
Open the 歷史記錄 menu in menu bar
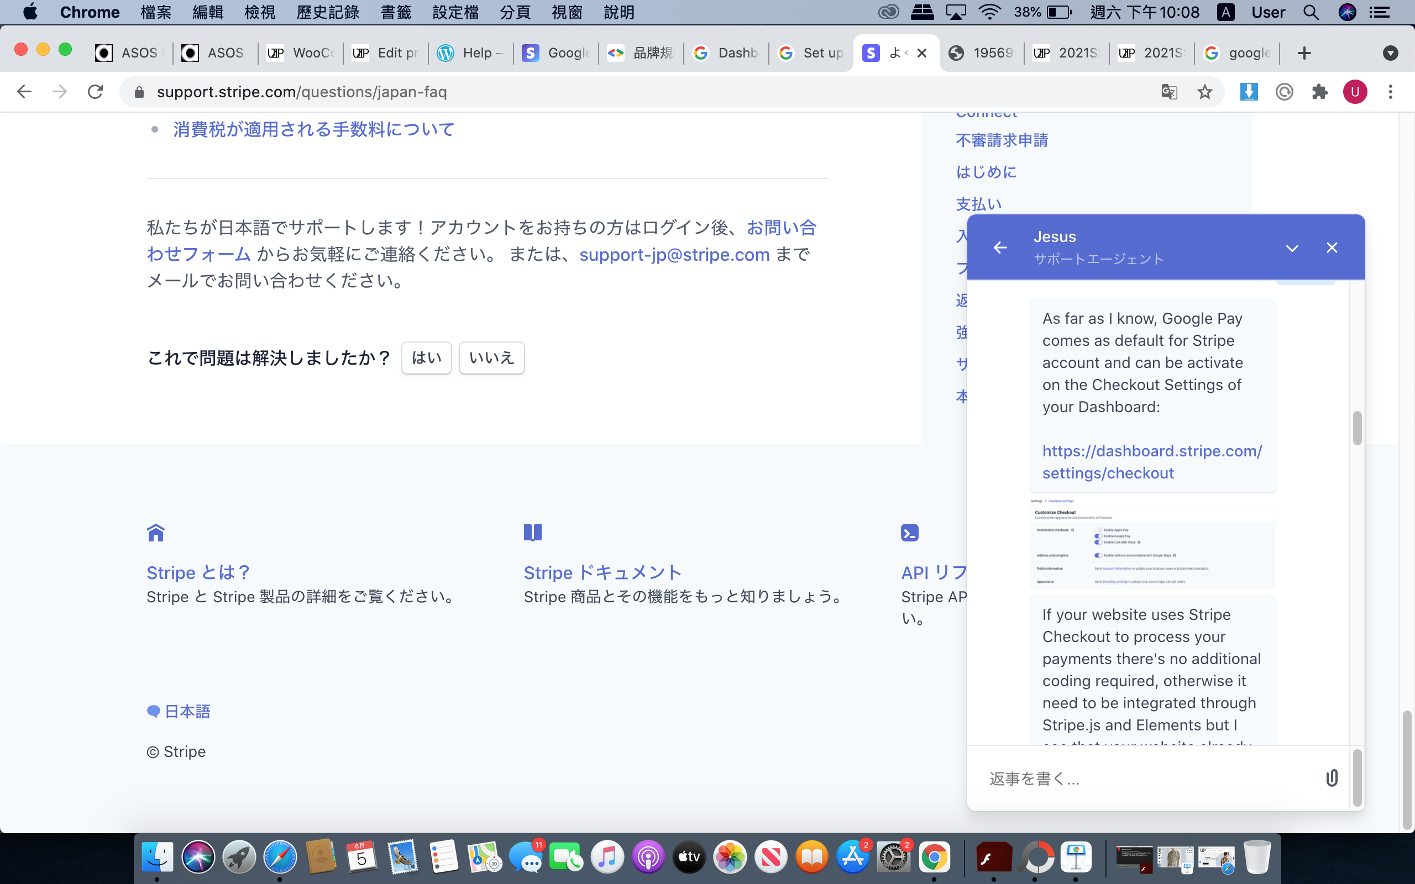point(327,12)
